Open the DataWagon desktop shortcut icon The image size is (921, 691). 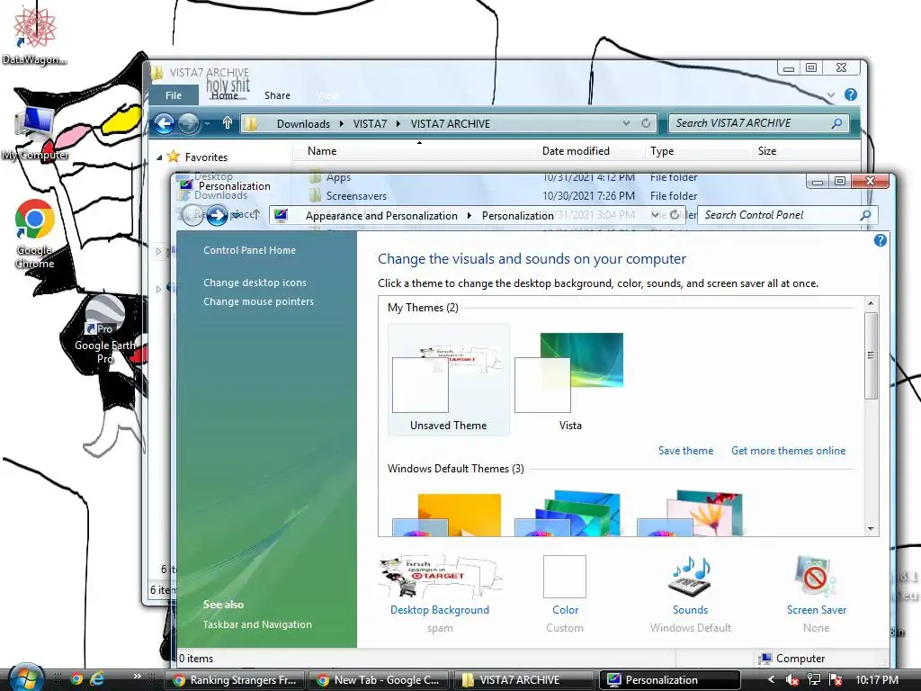click(x=34, y=35)
